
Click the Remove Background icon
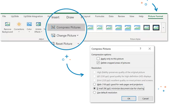pos(7,24)
